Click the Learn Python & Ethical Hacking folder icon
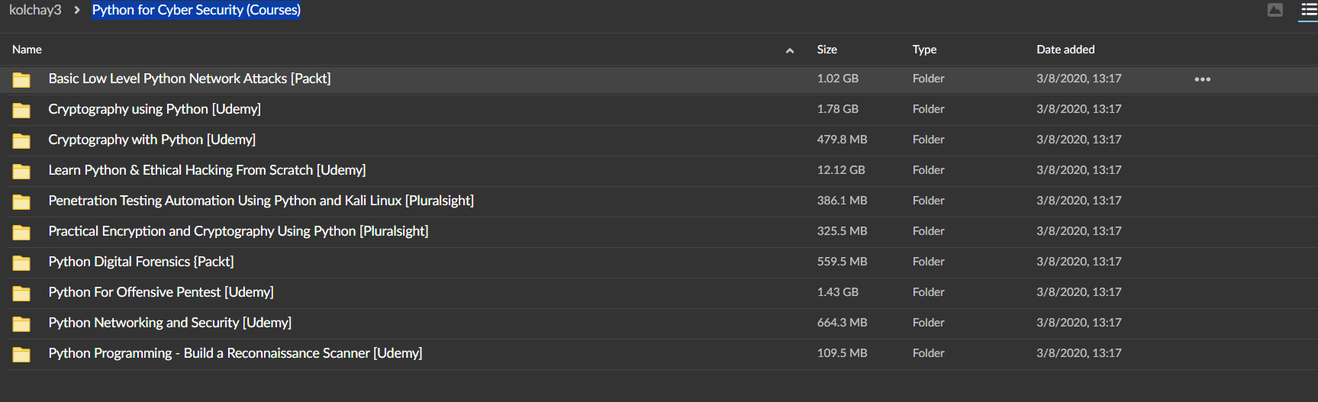The height and width of the screenshot is (402, 1318). pos(21,171)
